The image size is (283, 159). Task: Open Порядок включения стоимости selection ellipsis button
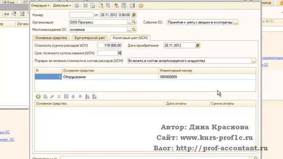[253, 61]
